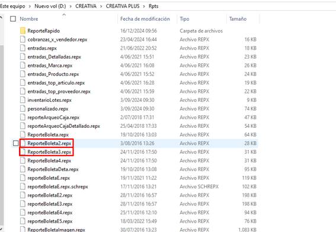Click file icon of entradas_top_articulo.repx

pyautogui.click(x=23, y=83)
